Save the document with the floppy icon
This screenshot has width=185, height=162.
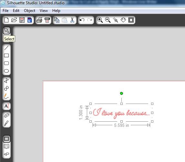tap(22, 20)
